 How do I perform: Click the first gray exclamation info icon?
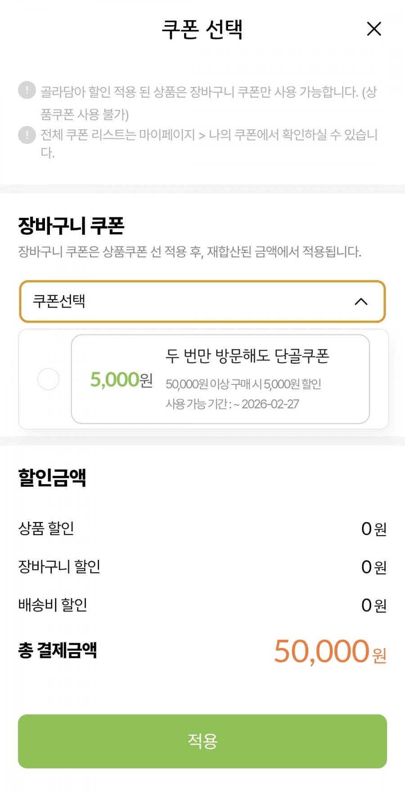click(27, 90)
